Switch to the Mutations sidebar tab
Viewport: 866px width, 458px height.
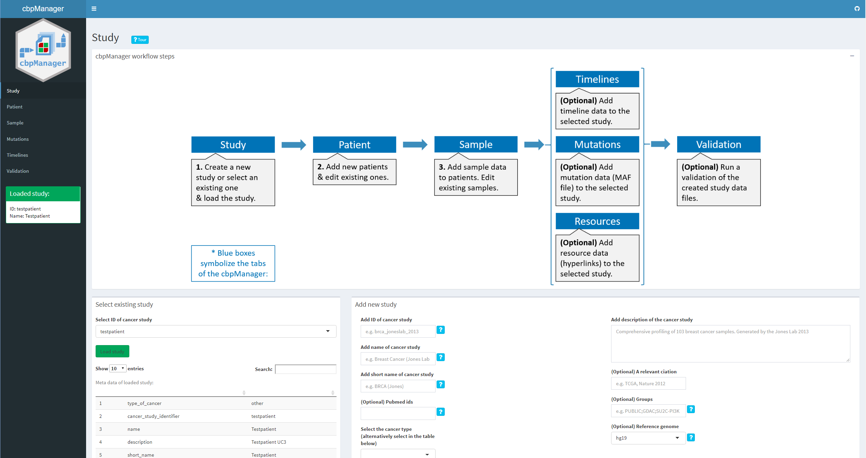pos(18,139)
